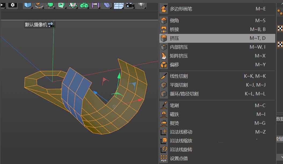The height and width of the screenshot is (164, 283).
Task: Select the Brush (笔刷) tool
Action: pos(174,106)
